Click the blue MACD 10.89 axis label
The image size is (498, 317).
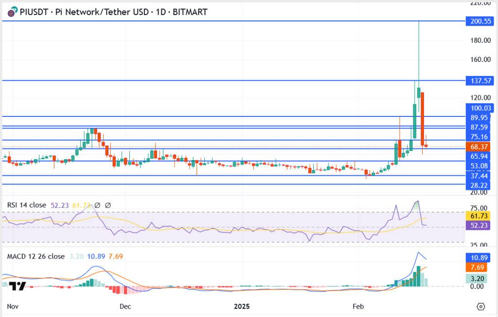coord(480,257)
